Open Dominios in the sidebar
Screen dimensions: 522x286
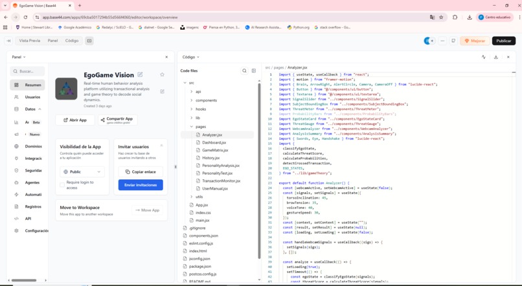click(27, 146)
